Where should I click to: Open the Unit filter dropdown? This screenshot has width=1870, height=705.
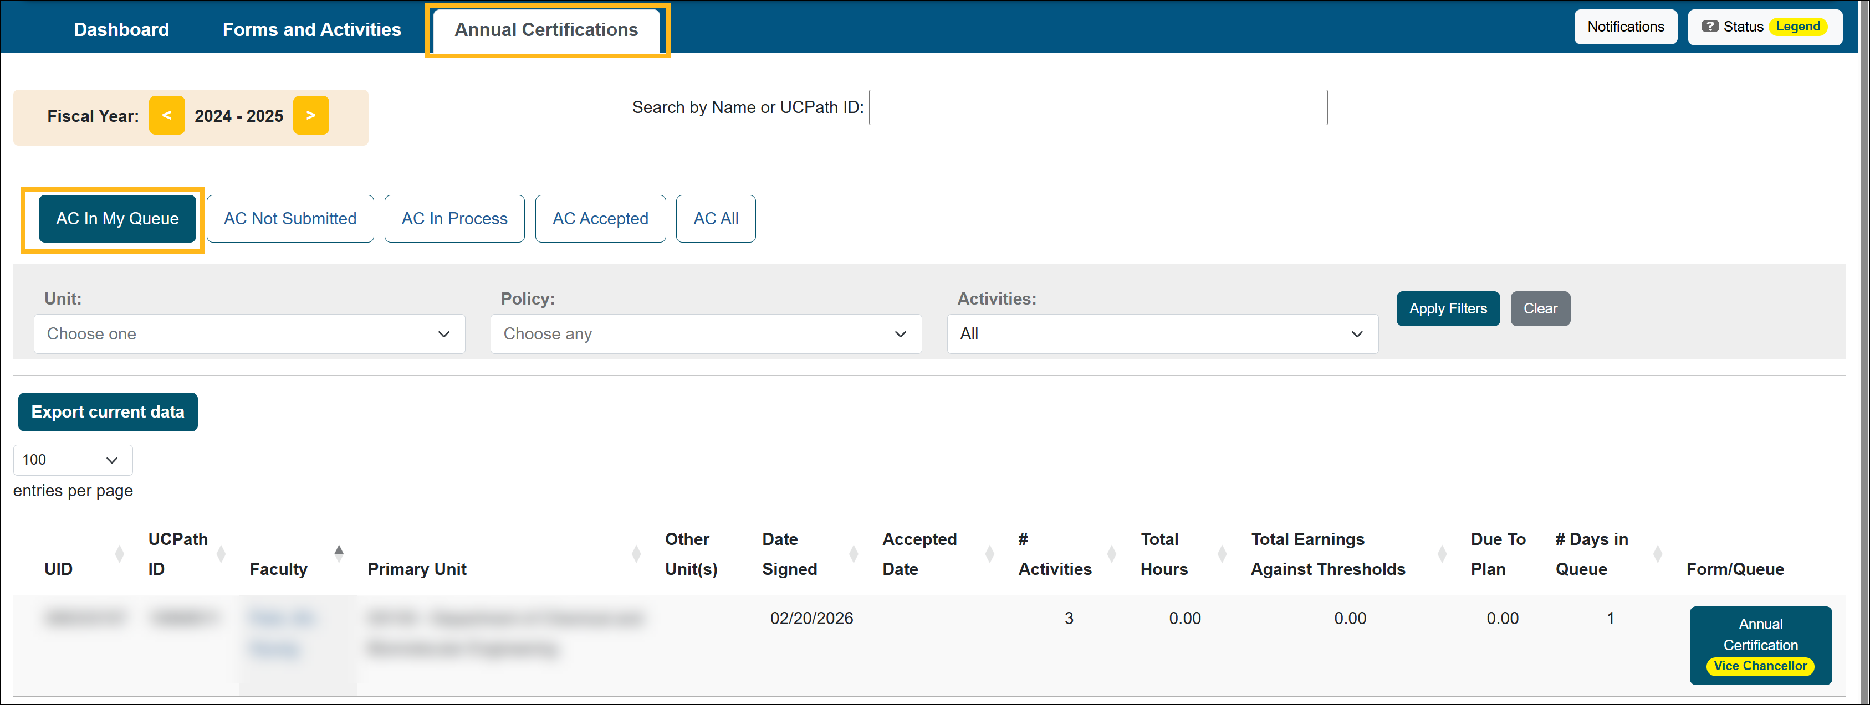point(249,333)
